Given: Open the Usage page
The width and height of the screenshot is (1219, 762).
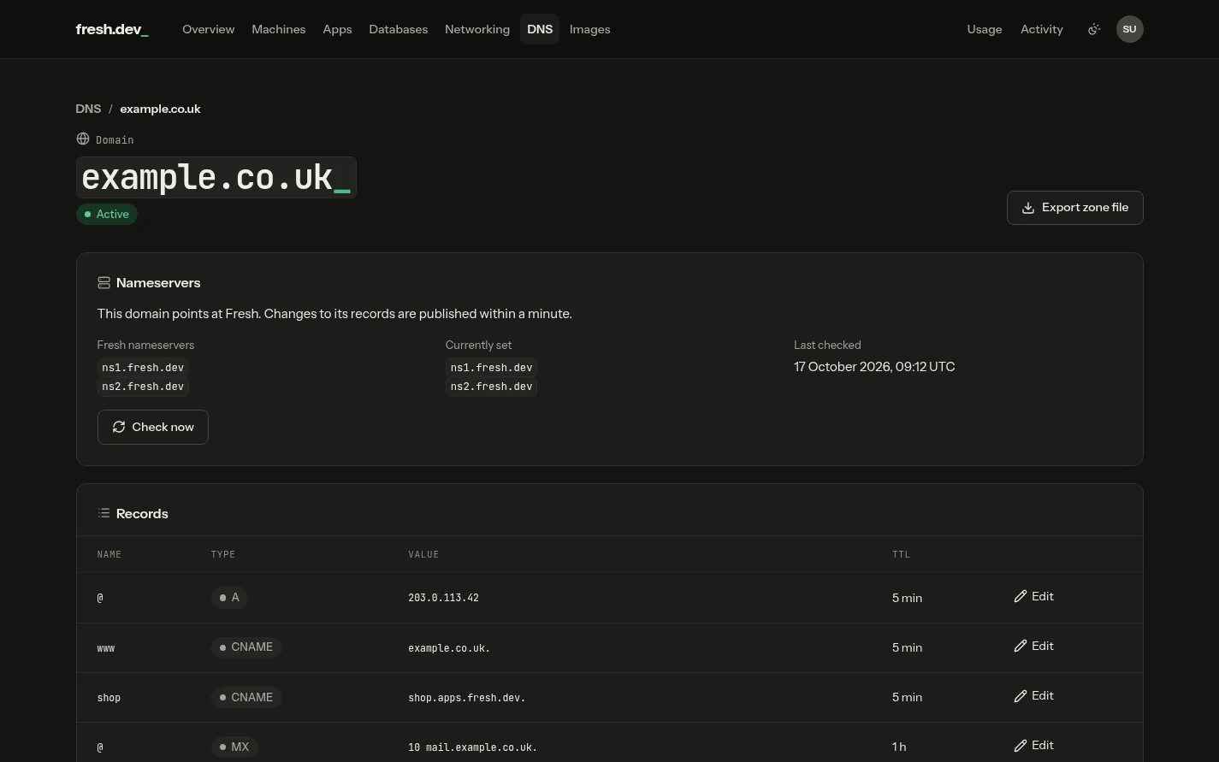Looking at the screenshot, I should click(x=984, y=29).
